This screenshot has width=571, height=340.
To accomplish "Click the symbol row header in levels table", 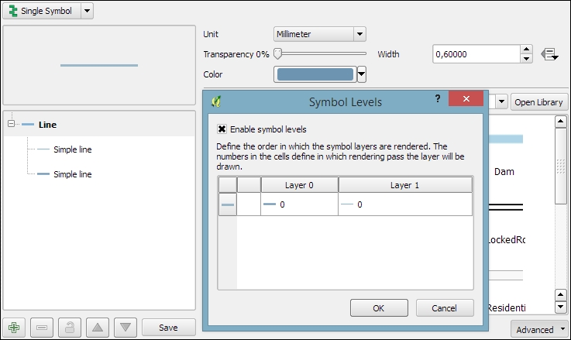I will 228,204.
